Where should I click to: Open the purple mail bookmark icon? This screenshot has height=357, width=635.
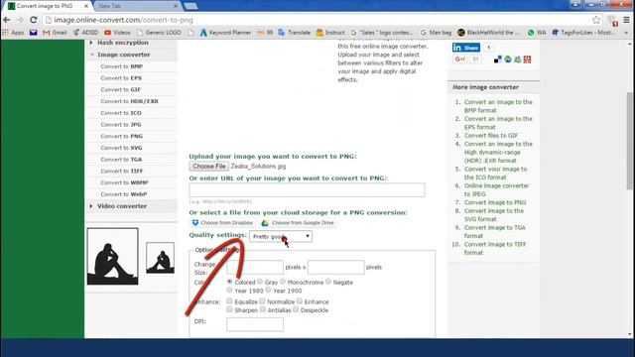33,33
